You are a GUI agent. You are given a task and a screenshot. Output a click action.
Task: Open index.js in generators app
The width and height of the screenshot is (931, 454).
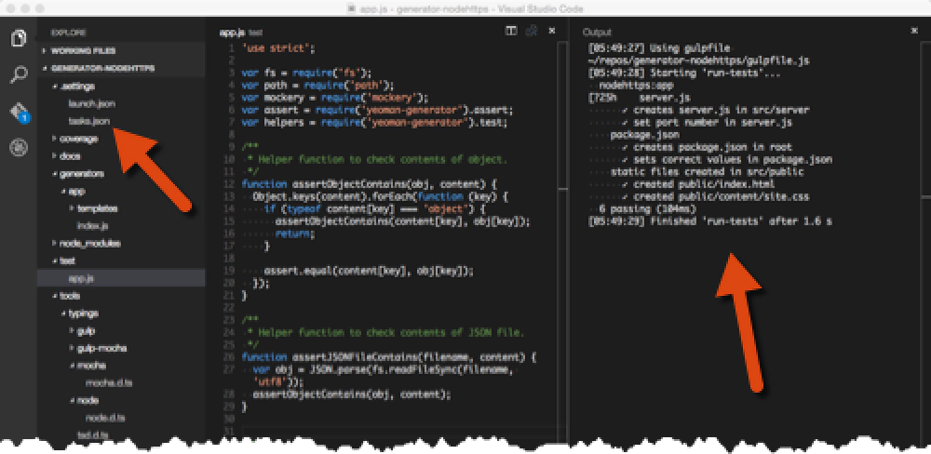(92, 226)
